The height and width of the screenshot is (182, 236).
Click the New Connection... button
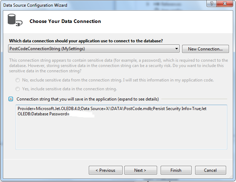pos(205,49)
